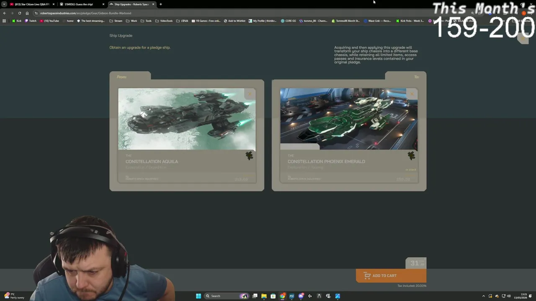
Task: Expand the VideoTools bookmarks folder
Action: coord(164,20)
